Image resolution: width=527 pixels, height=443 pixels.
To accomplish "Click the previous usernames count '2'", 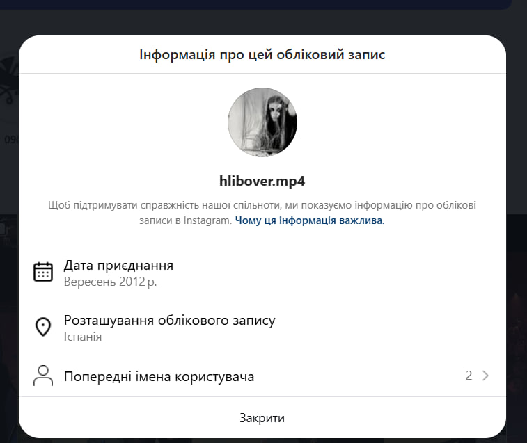I will click(469, 376).
